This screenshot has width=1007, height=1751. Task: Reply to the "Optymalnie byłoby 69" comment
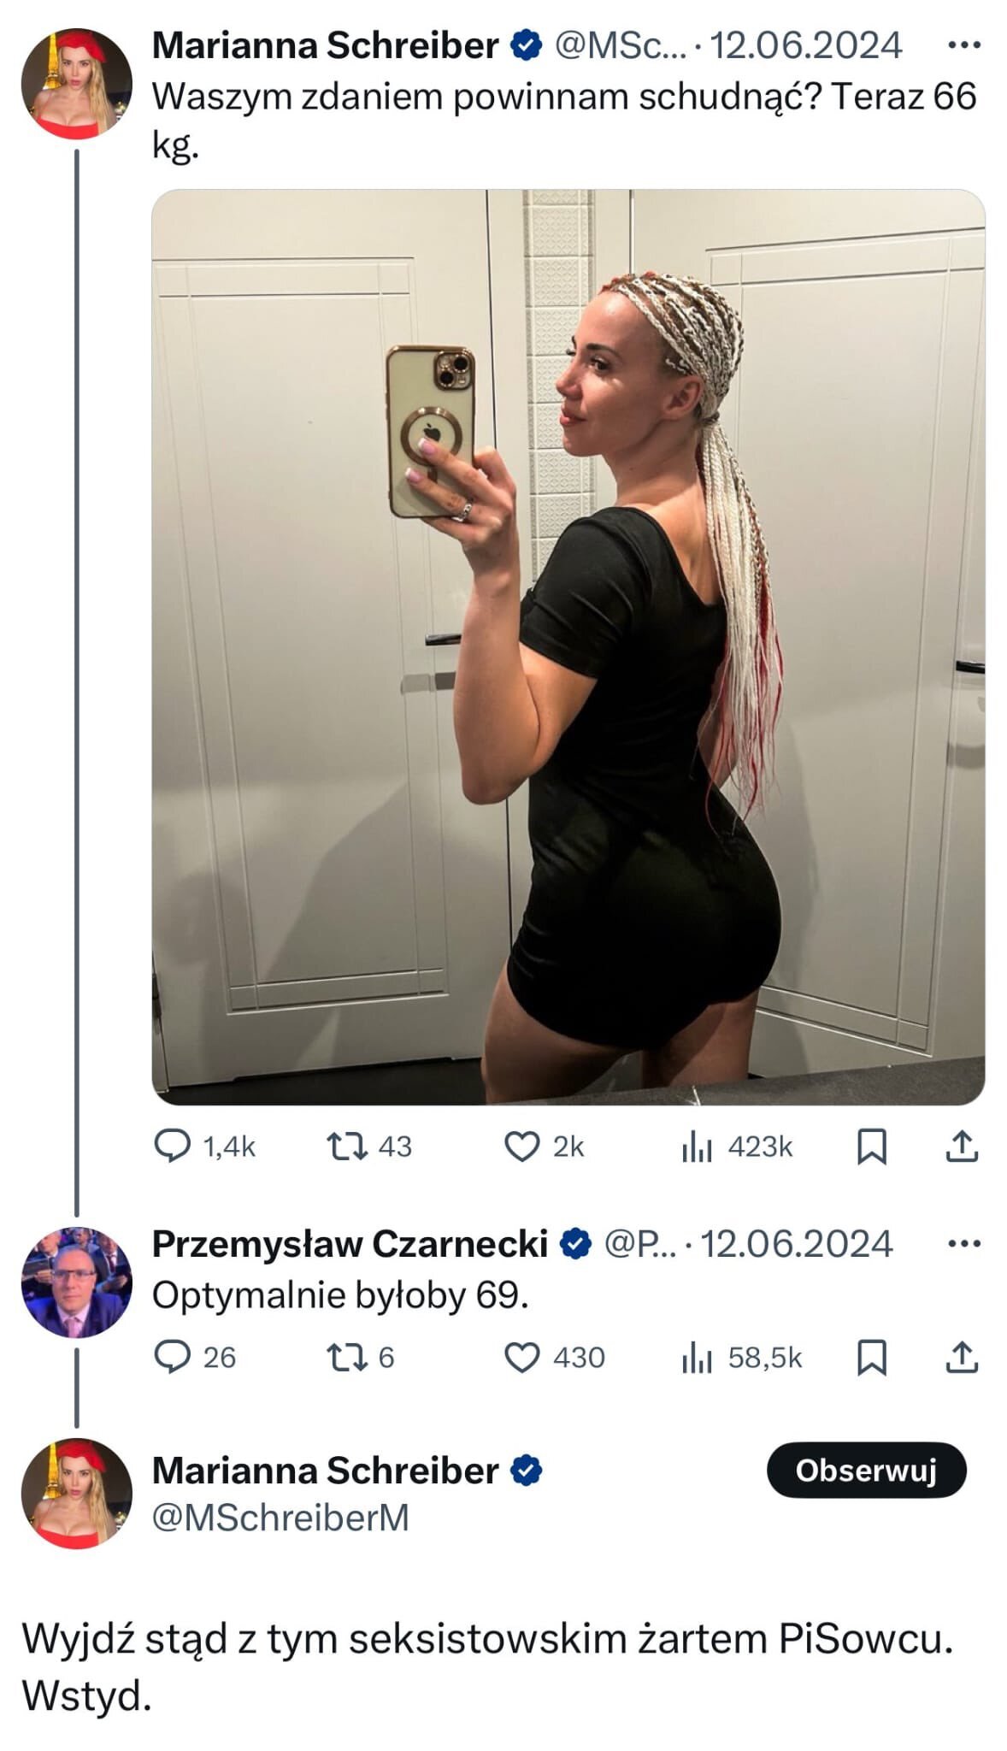click(172, 1357)
